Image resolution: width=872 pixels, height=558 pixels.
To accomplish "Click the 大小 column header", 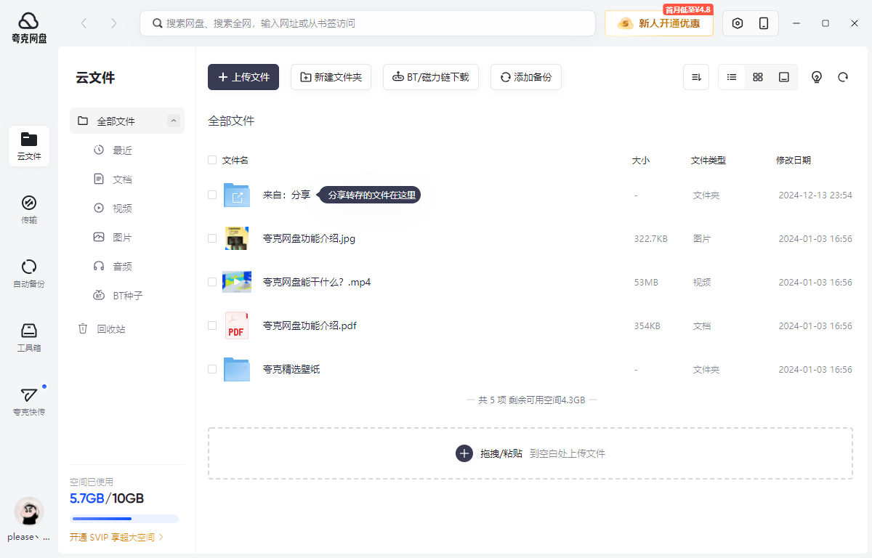I will [641, 160].
